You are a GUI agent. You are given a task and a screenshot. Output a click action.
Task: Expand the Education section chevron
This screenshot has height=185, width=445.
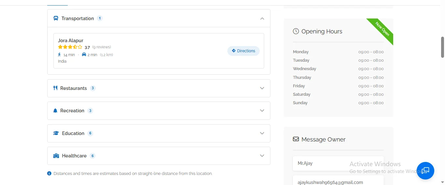[x=262, y=133]
